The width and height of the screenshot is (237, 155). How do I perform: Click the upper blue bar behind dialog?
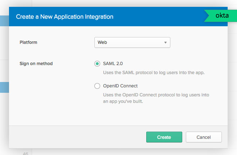[x=4, y=20]
